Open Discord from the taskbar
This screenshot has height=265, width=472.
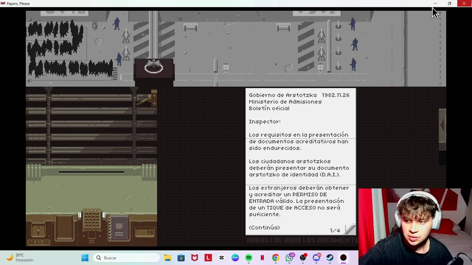(316, 258)
